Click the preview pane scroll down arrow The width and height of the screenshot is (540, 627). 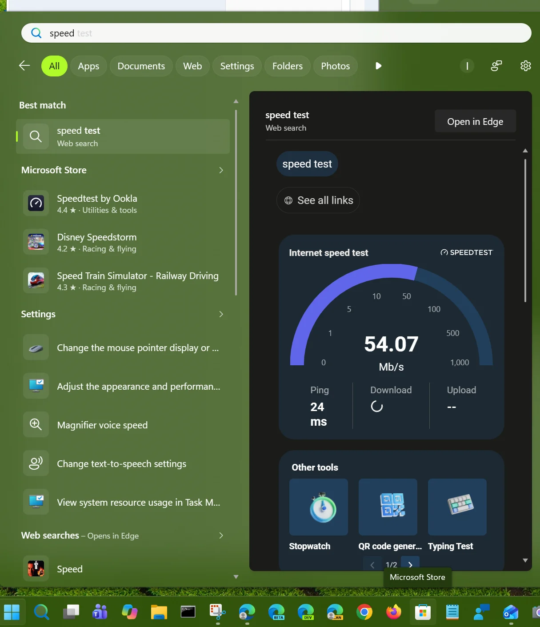pos(525,560)
